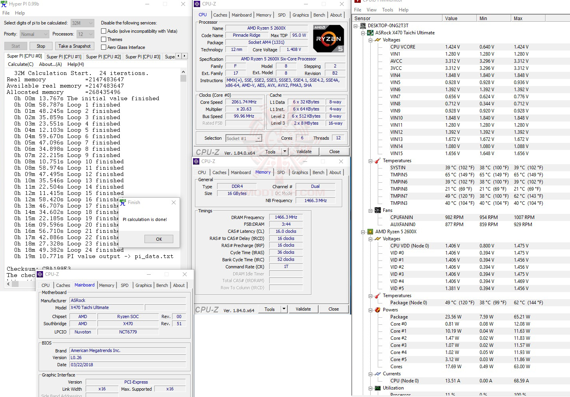Select the CPU VCORE row in HWMonitor
570x397 pixels.
(460, 47)
